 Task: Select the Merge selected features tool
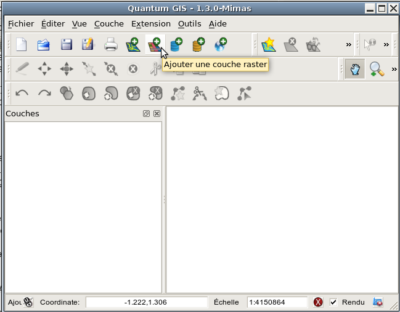(222, 93)
